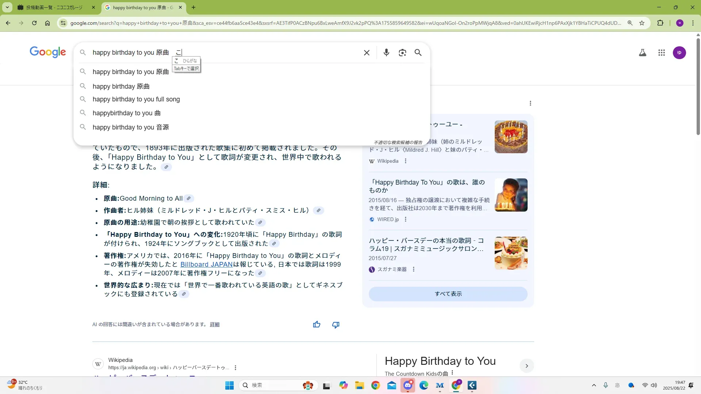Image resolution: width=701 pixels, height=394 pixels.
Task: Give the AI answer a thumbs up
Action: [317, 324]
